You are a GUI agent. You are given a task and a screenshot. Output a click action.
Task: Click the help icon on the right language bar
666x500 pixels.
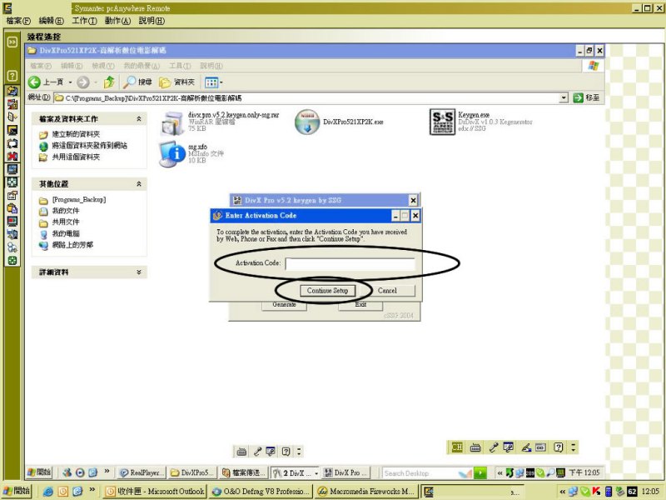559,447
